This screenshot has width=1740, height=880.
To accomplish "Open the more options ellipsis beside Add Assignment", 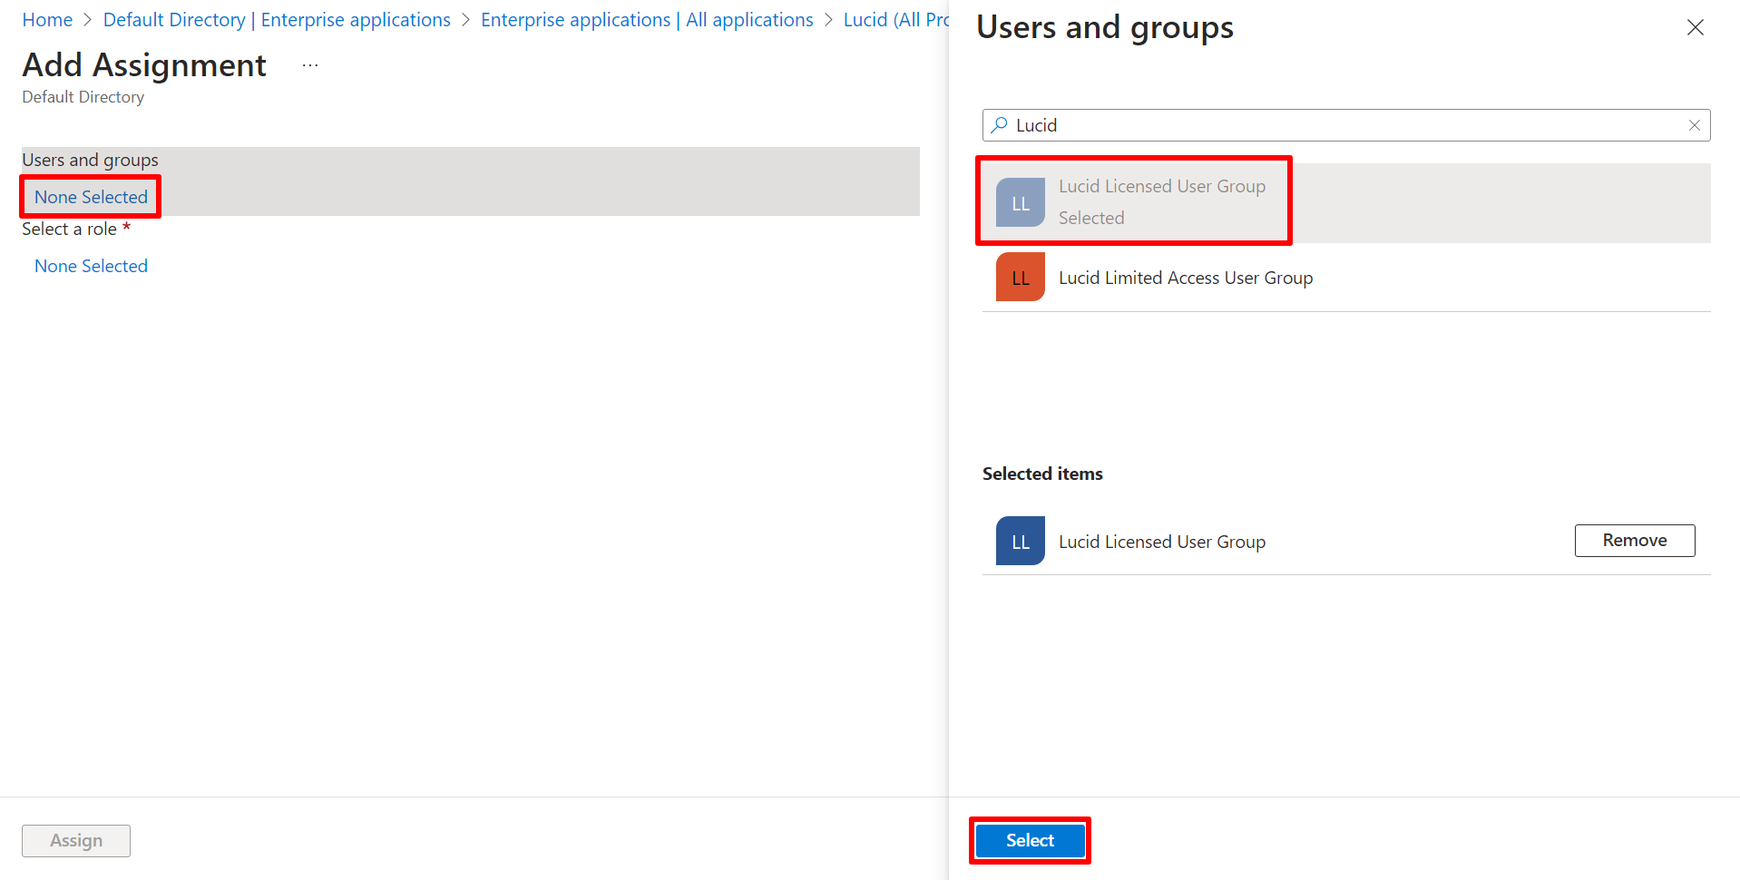I will [310, 65].
